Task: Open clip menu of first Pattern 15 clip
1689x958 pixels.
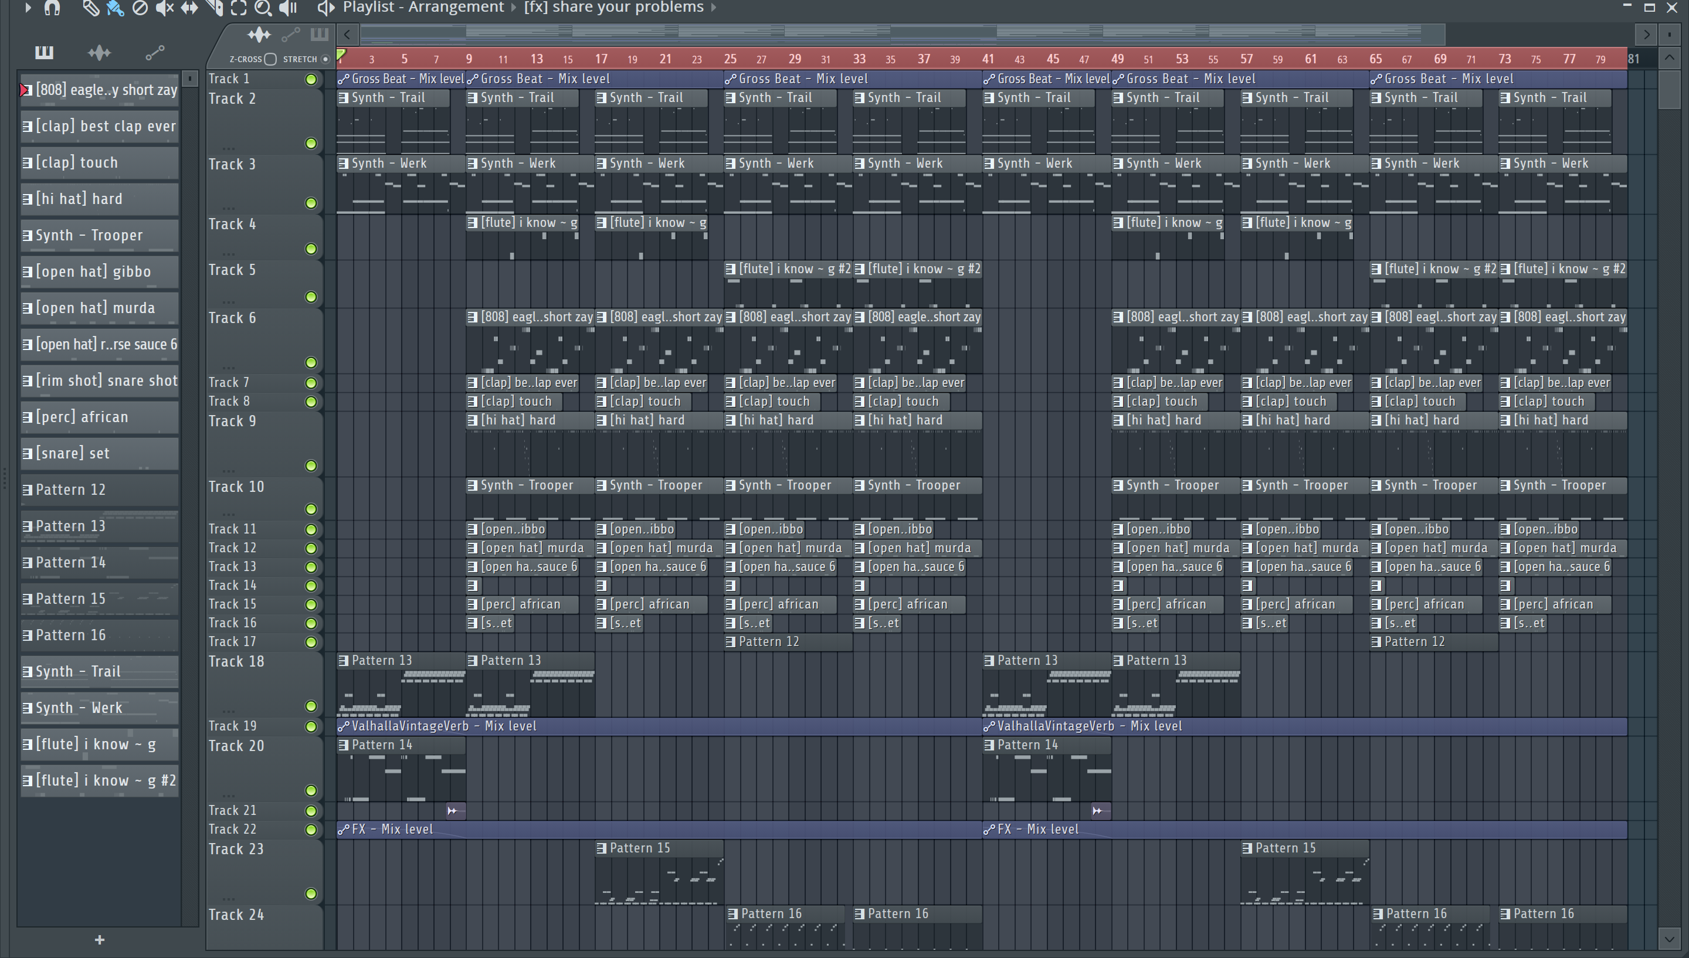Action: [x=601, y=849]
